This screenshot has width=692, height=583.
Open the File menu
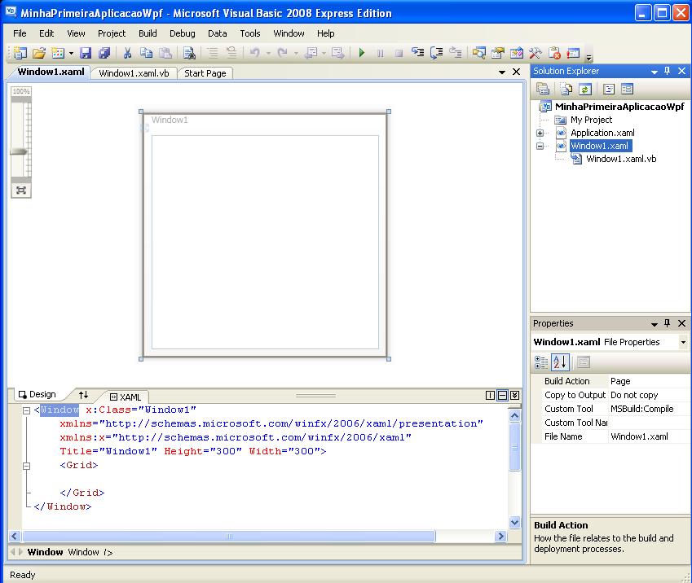tap(20, 33)
